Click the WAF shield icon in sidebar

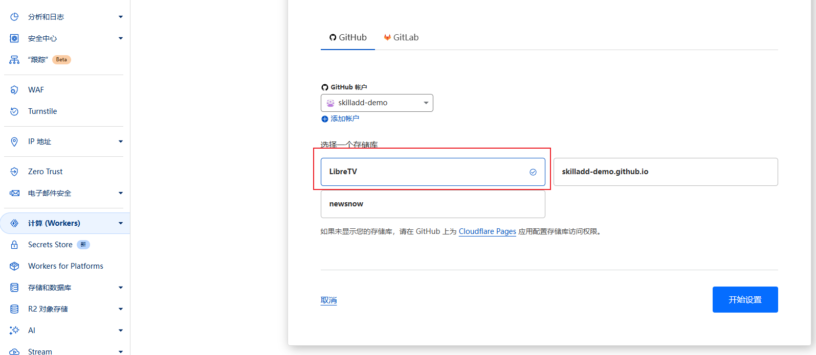(x=14, y=90)
